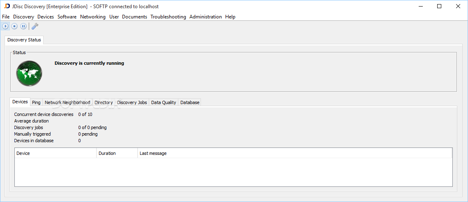Close the JDisc Discovery window
The height and width of the screenshot is (202, 468).
(458, 6)
